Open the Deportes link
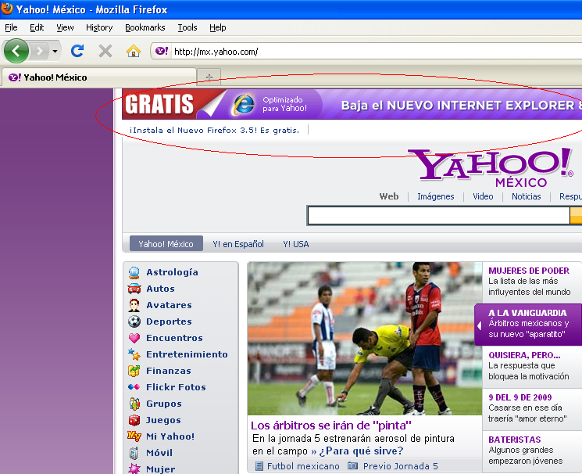Viewport: 582px width, 474px height. pyautogui.click(x=169, y=321)
